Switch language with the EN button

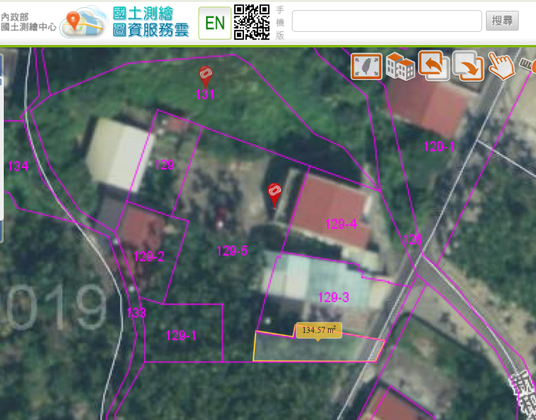tap(215, 23)
